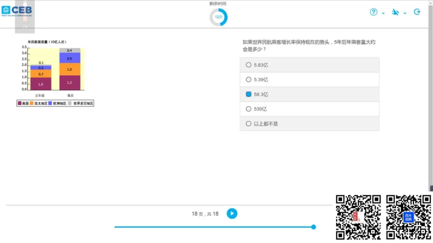Click the muted sound icon
The height and width of the screenshot is (243, 433).
395,12
